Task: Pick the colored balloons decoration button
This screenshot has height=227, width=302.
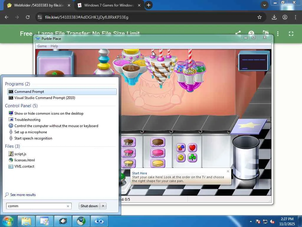Action: (x=181, y=148)
